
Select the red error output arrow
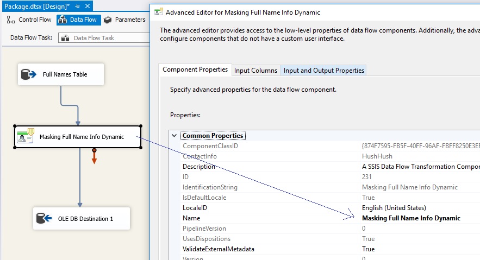[94, 156]
